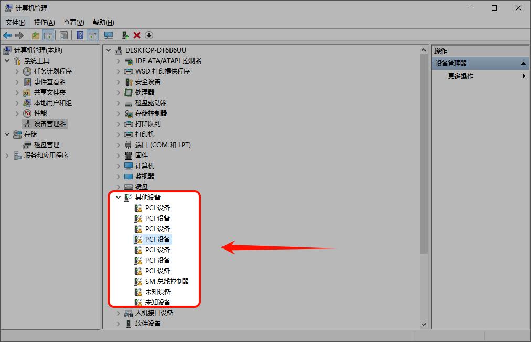Screen dimensions: 531x342
Task: Toggle the show/hide console tree button
Action: [x=48, y=35]
